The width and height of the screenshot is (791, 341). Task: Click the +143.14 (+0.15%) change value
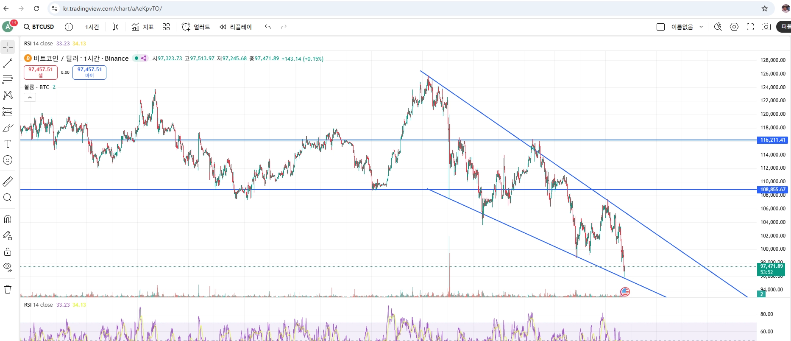(x=302, y=59)
